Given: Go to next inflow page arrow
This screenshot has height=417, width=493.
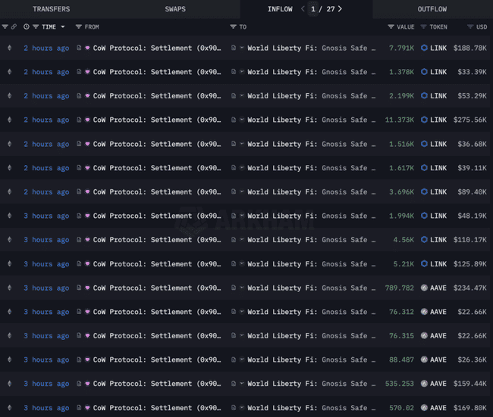Looking at the screenshot, I should (x=340, y=9).
